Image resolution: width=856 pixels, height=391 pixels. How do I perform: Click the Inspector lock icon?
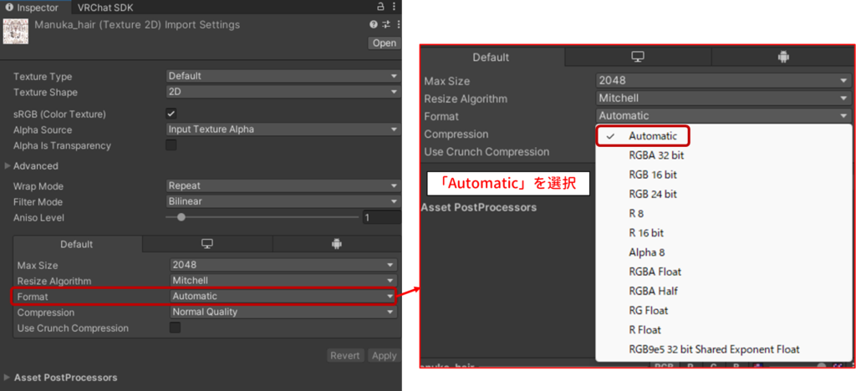[379, 7]
